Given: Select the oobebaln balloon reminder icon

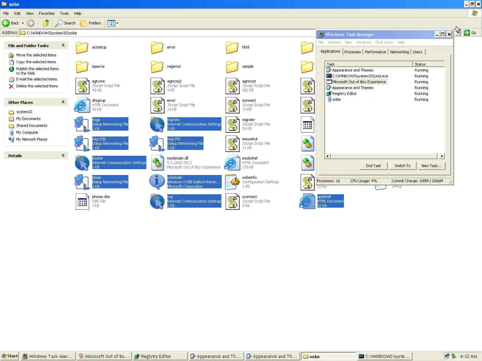Looking at the screenshot, I should pos(157,182).
